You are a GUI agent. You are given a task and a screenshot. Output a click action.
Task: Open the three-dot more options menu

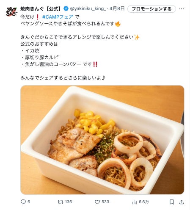coord(182,9)
